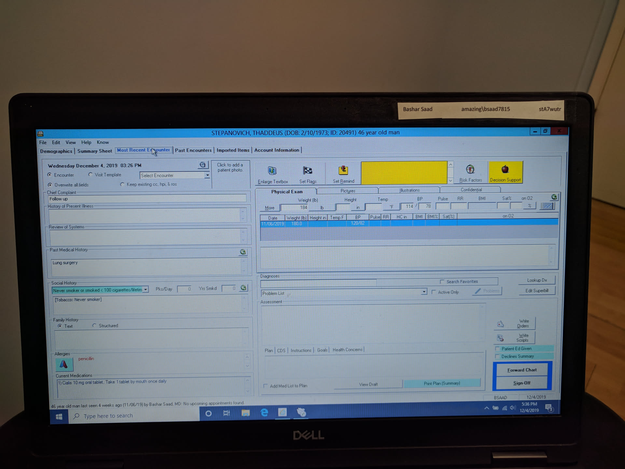Check the Patient Ed Given box
The width and height of the screenshot is (625, 469).
pyautogui.click(x=497, y=348)
